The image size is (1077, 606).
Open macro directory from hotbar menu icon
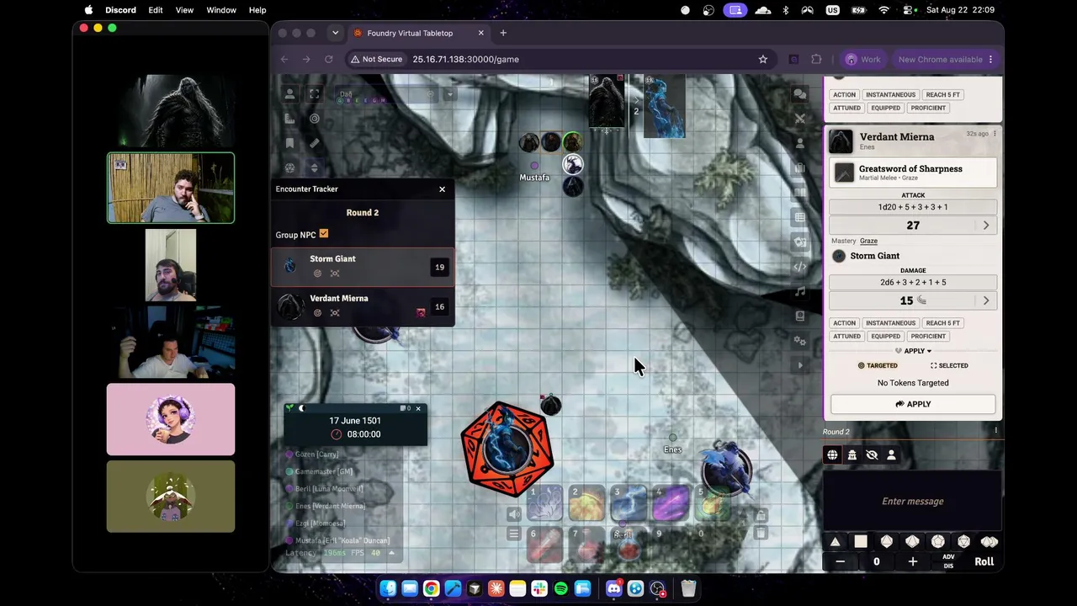[514, 534]
